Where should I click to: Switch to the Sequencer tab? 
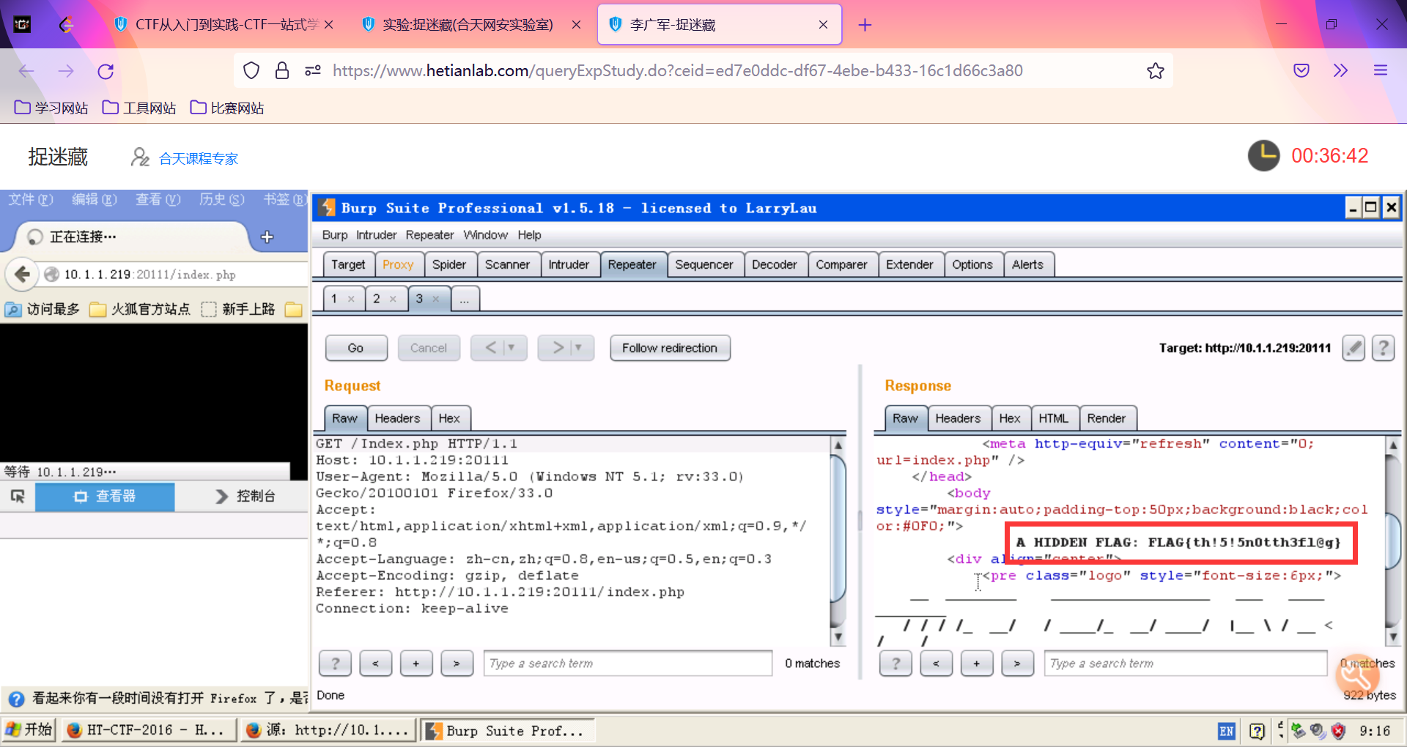point(704,264)
